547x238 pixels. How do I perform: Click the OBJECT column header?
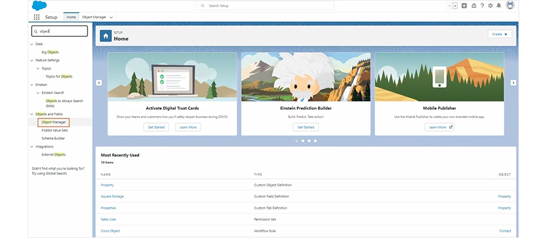(505, 175)
